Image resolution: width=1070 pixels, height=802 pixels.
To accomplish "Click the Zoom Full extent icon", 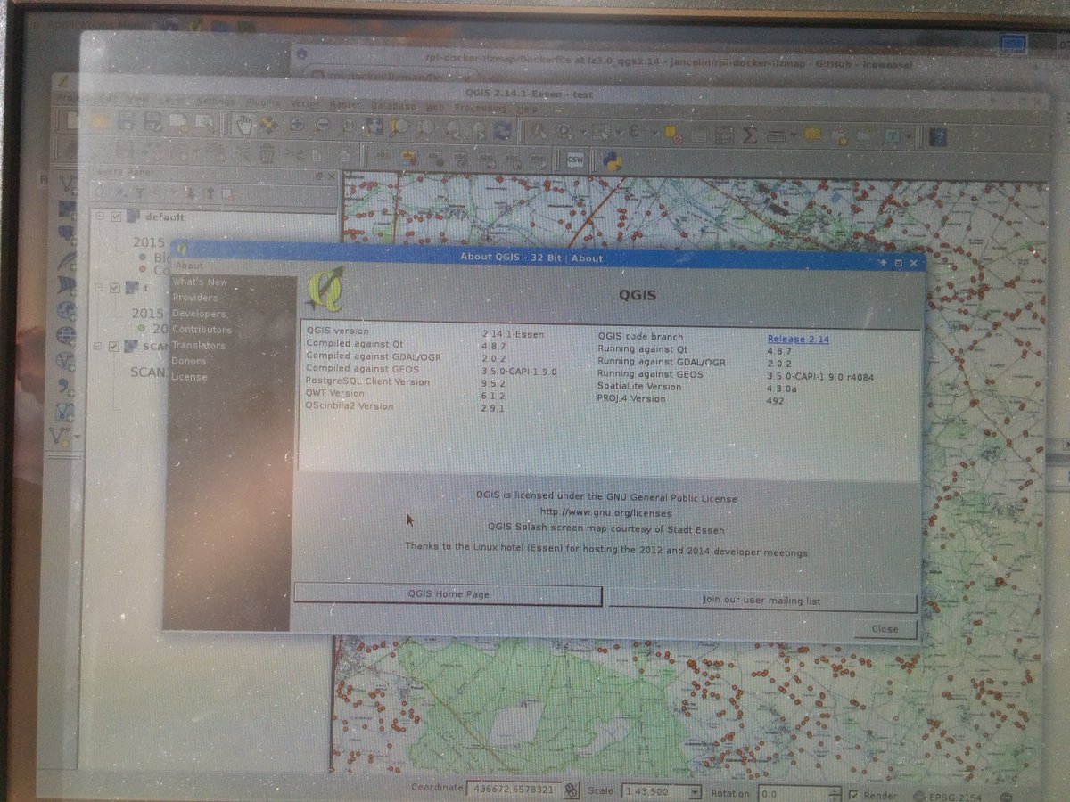I will click(374, 127).
